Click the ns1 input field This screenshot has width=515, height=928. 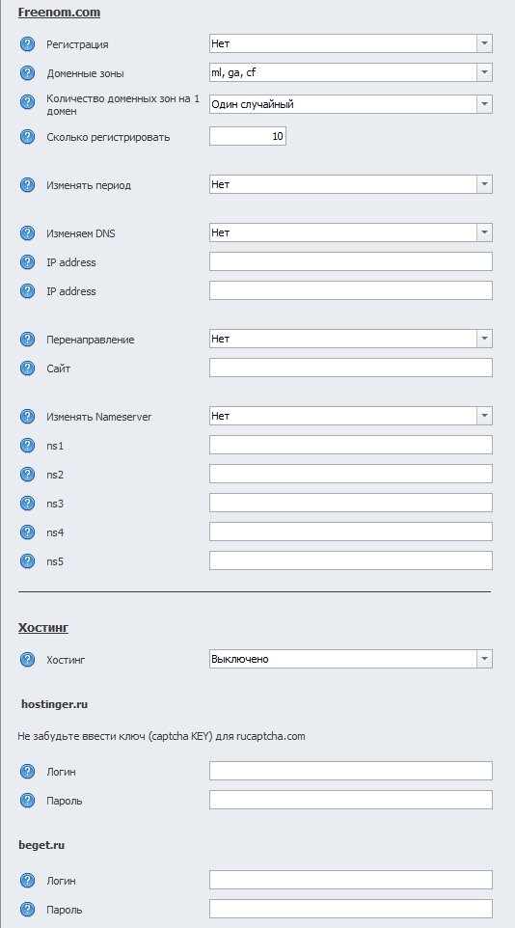pos(350,445)
